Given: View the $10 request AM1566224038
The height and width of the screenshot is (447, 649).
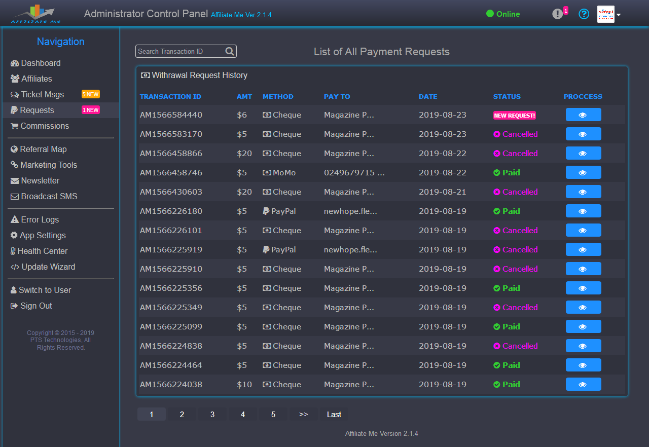Looking at the screenshot, I should [x=583, y=385].
